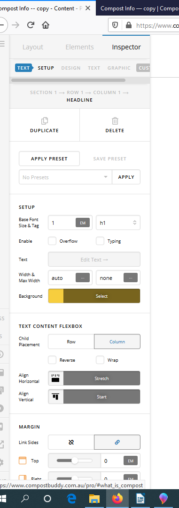Change the EM unit on Margin Top
Viewport: 179px width, 508px height.
click(131, 460)
